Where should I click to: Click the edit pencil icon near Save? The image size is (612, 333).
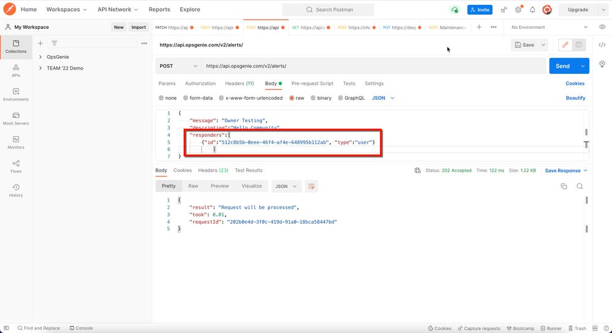click(x=565, y=45)
